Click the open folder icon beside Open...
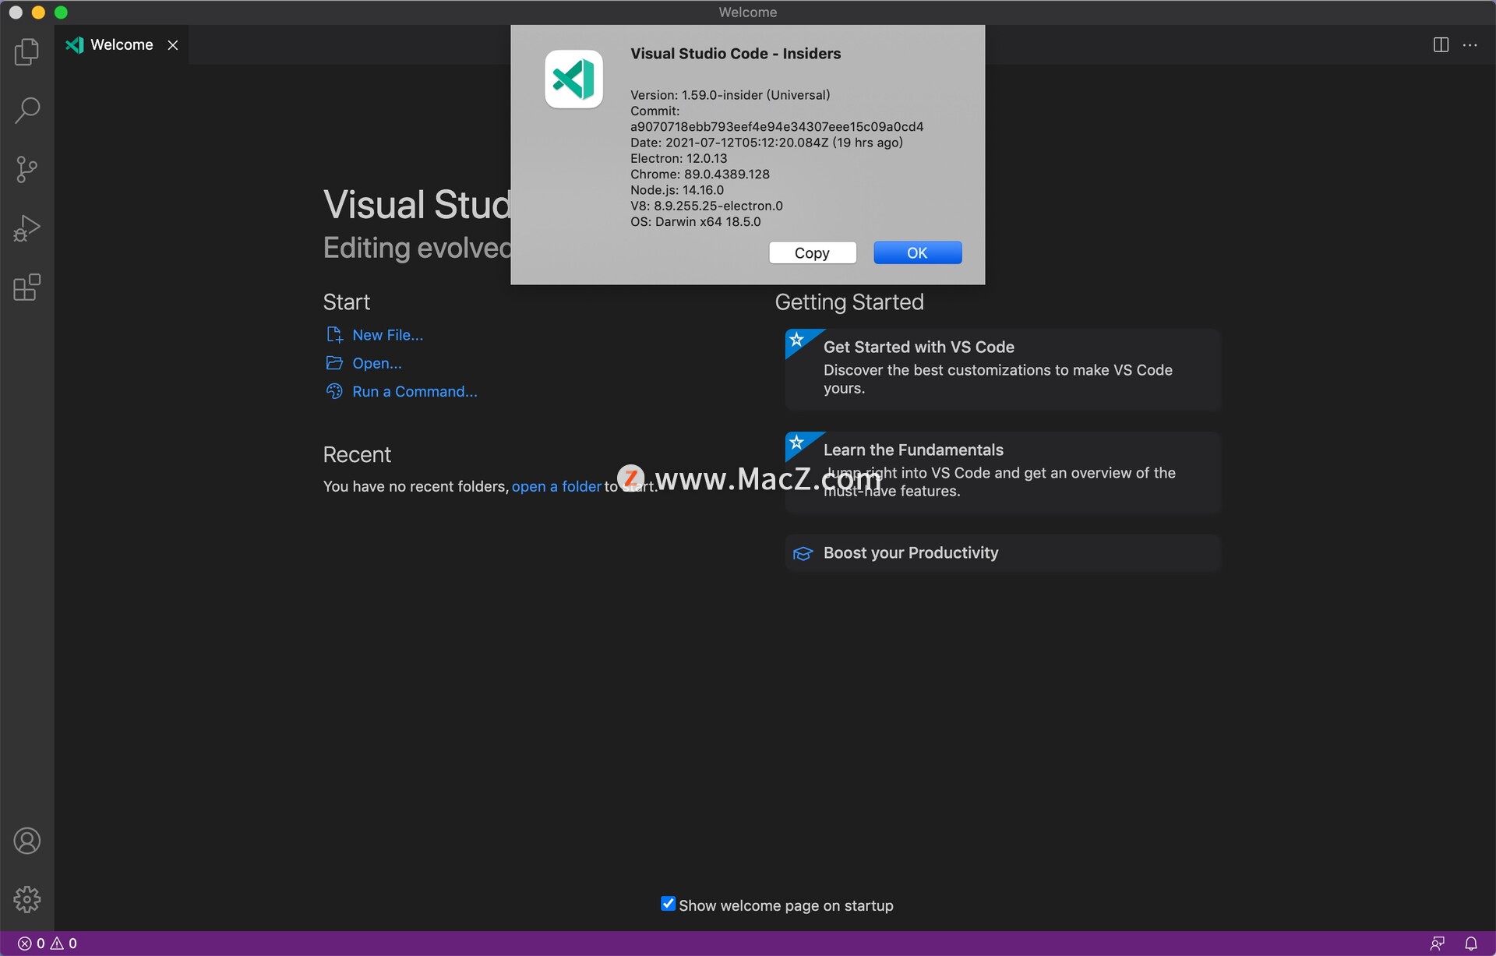The width and height of the screenshot is (1496, 956). [334, 363]
